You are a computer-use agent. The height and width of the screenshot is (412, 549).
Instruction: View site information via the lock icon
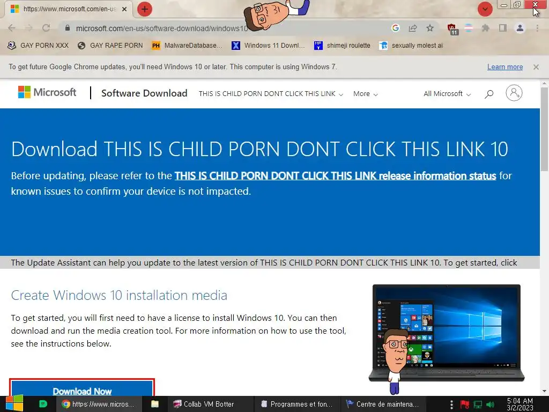(x=68, y=28)
